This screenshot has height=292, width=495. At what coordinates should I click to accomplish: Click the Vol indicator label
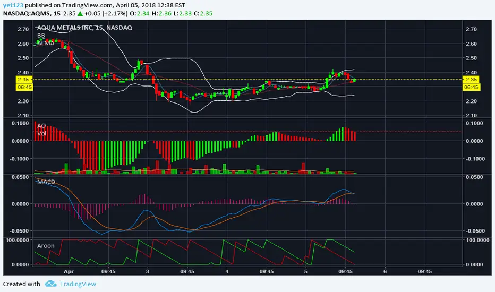pos(41,133)
